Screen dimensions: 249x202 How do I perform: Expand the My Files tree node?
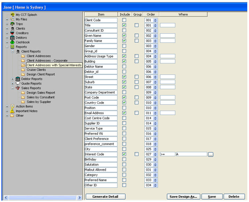(7, 20)
